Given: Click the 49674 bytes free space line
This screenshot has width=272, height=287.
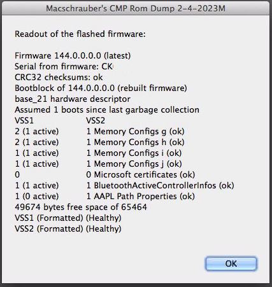Looking at the screenshot, I should pyautogui.click(x=81, y=207).
